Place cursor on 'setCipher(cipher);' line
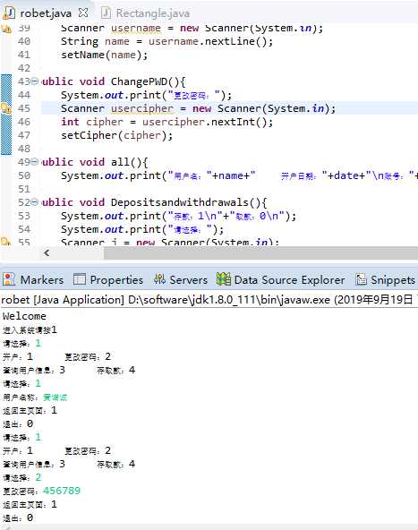The height and width of the screenshot is (530, 418). point(117,135)
